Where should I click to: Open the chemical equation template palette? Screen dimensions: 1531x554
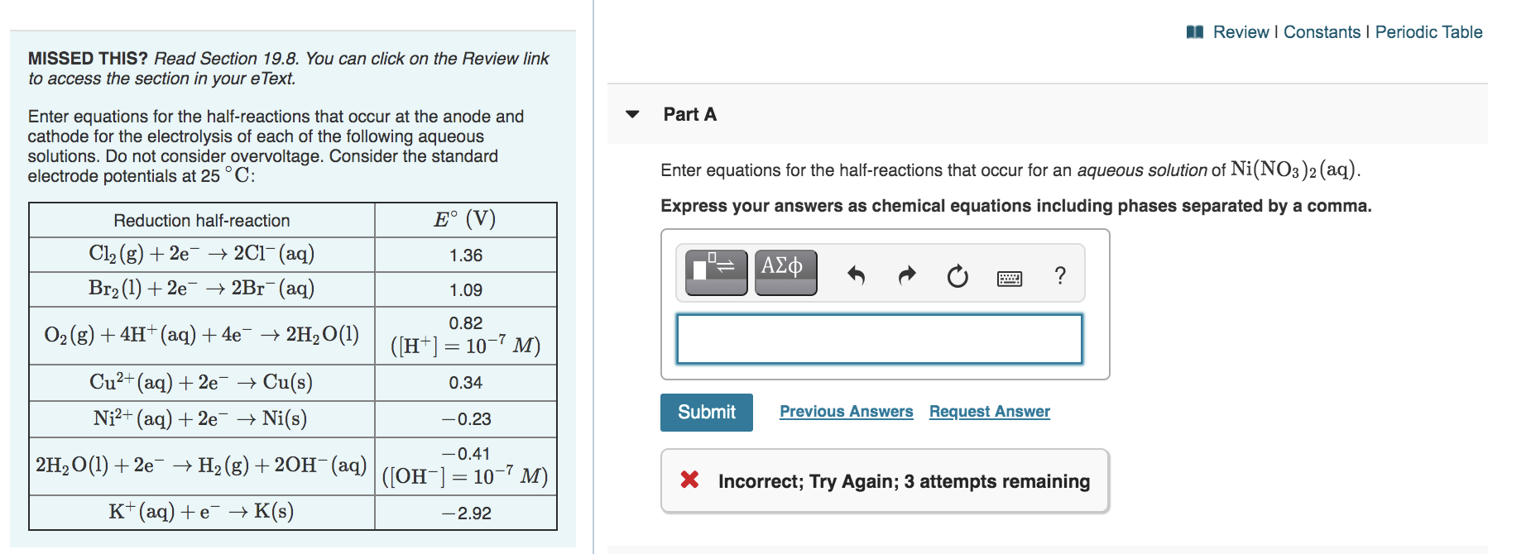[x=713, y=271]
